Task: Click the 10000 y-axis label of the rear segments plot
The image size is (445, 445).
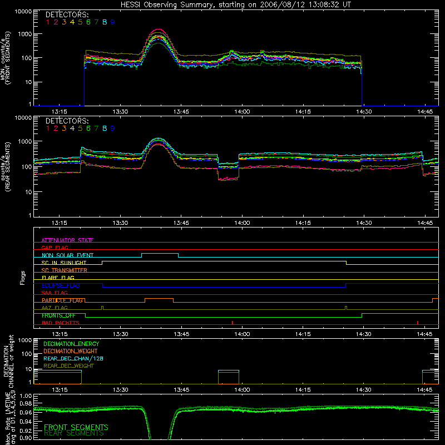Action: 23,118
